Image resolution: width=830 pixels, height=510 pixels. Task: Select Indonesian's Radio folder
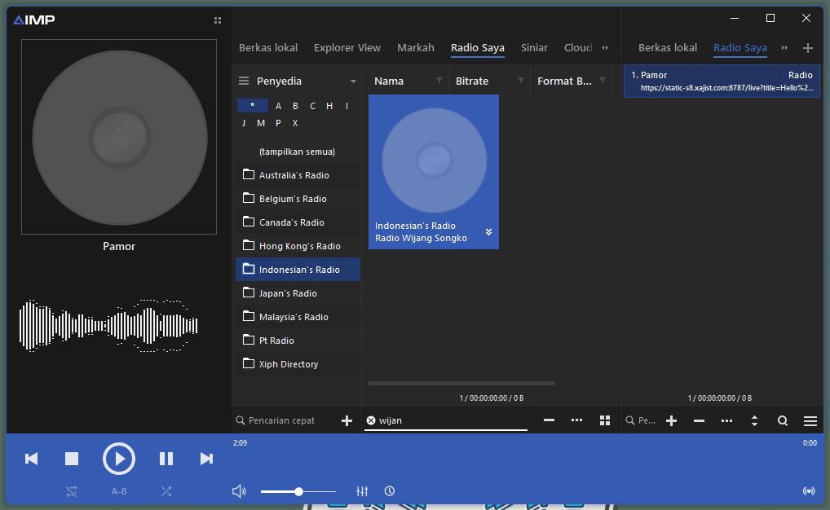(x=298, y=270)
